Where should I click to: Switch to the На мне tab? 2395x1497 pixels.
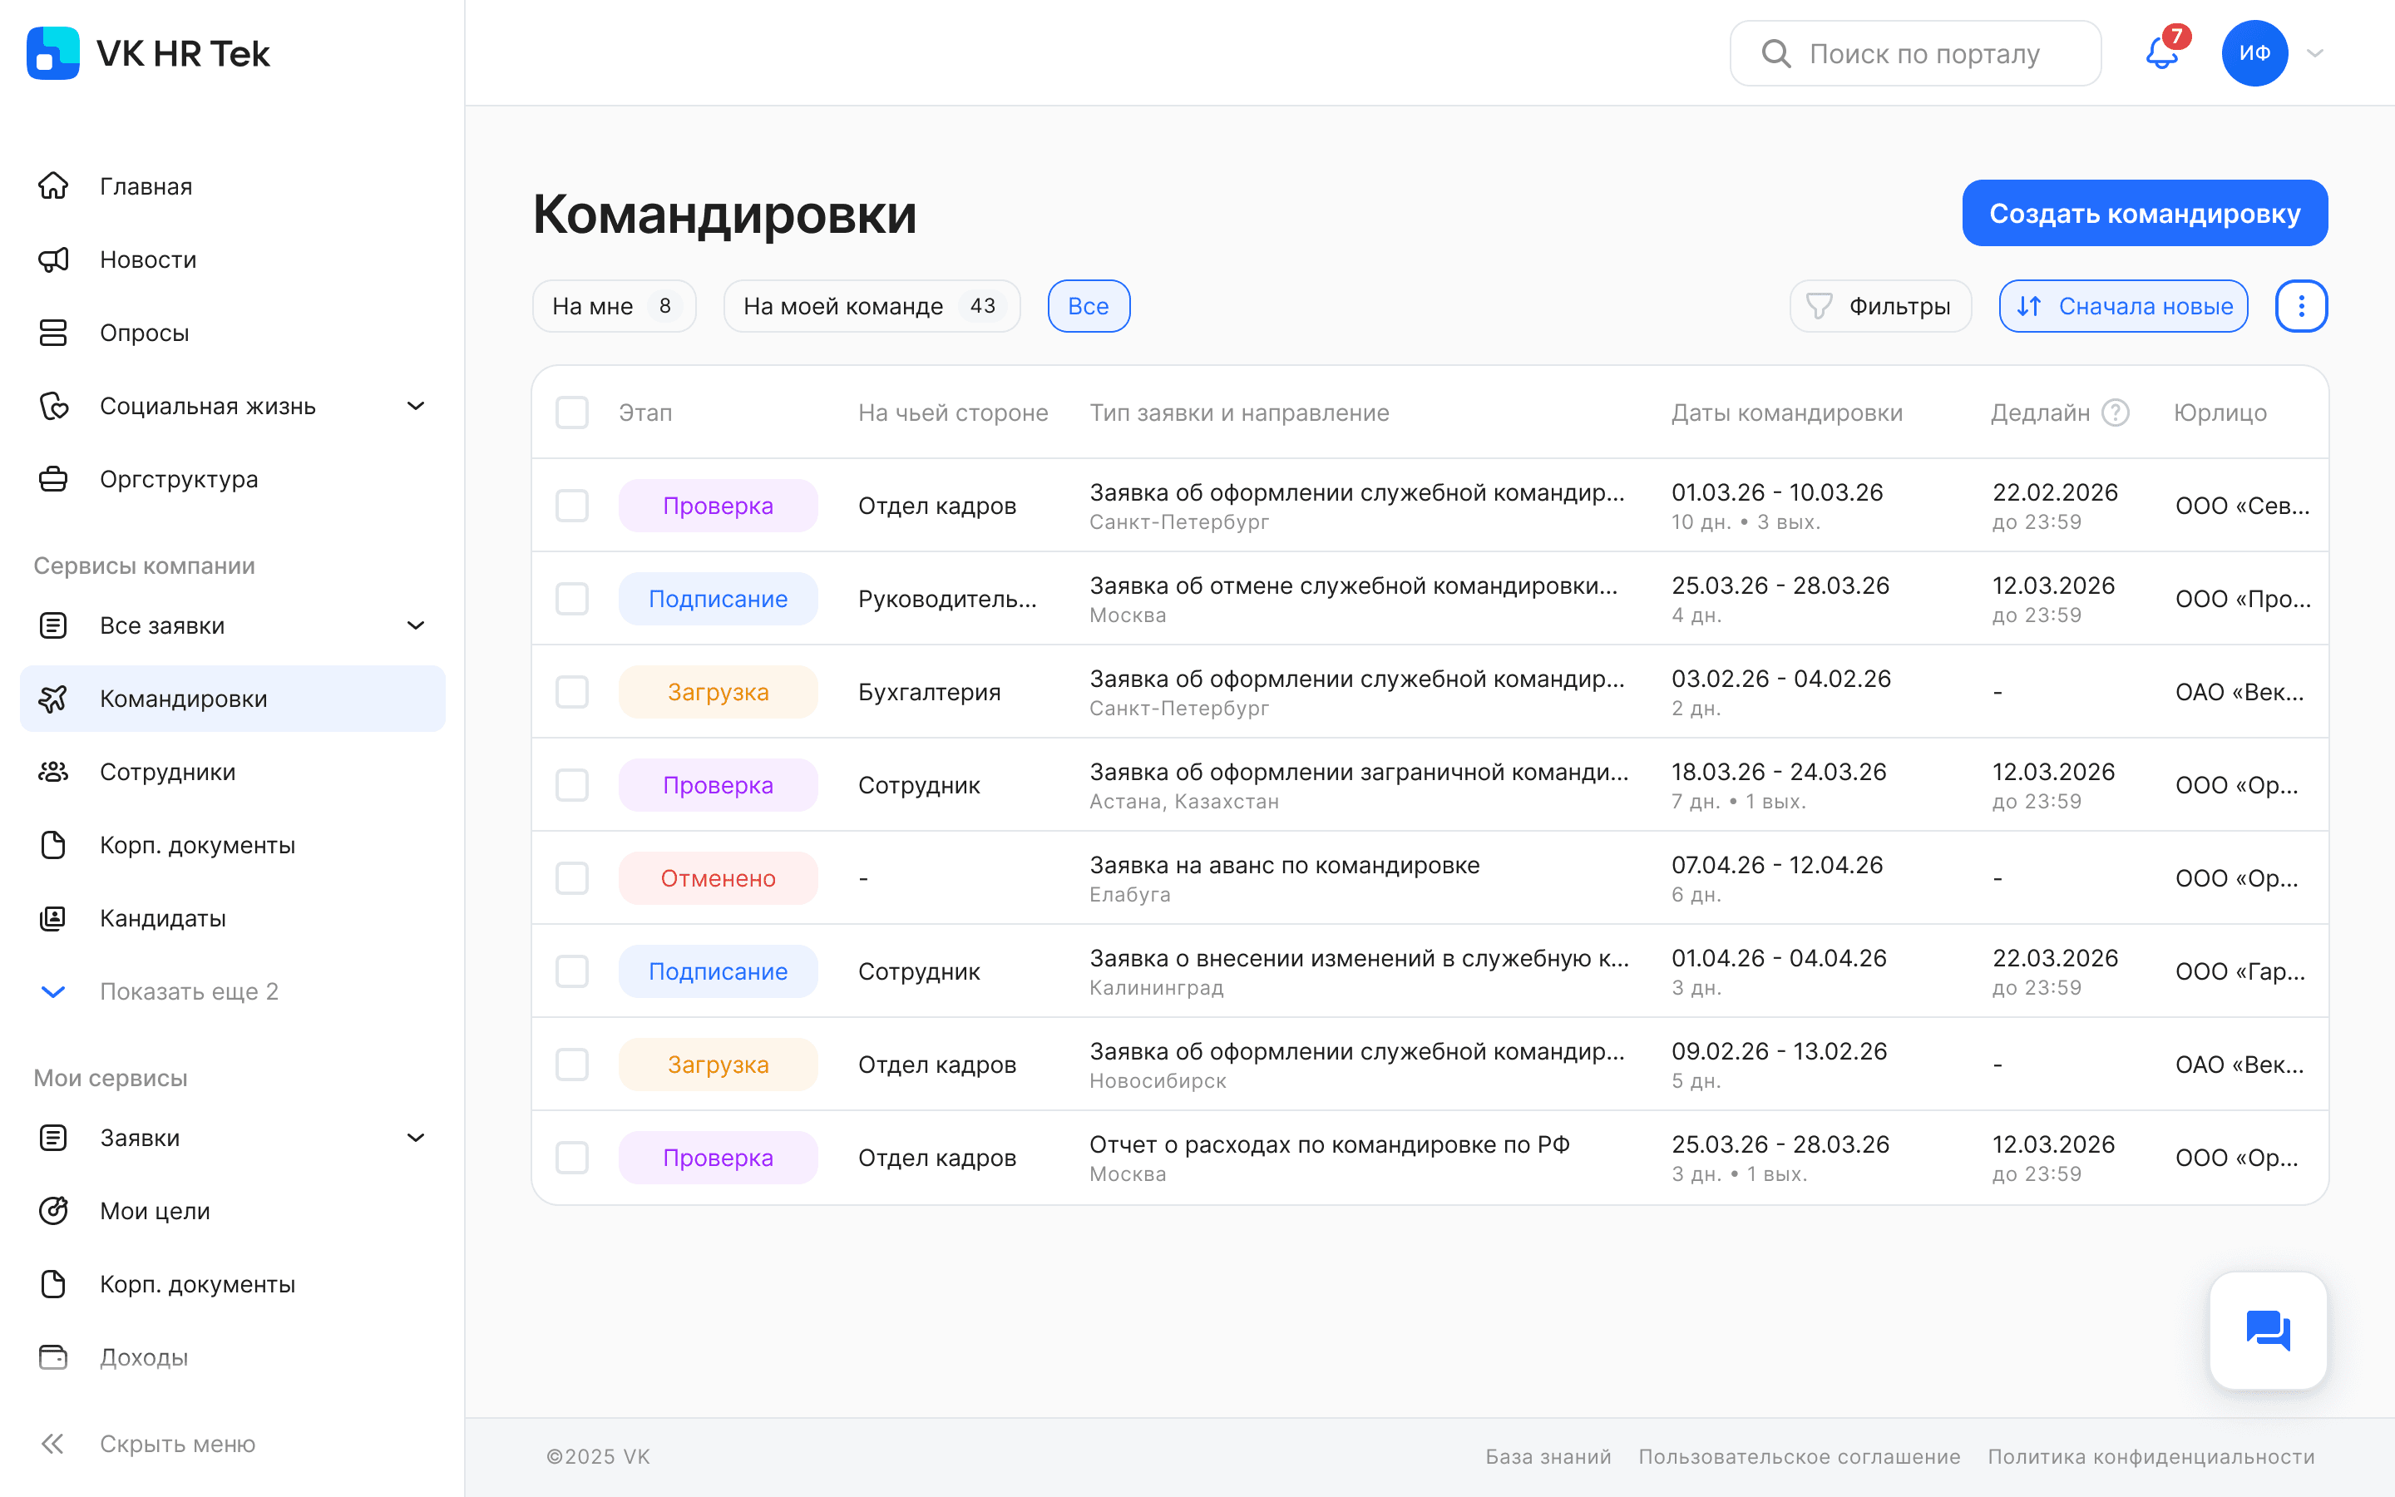(614, 306)
